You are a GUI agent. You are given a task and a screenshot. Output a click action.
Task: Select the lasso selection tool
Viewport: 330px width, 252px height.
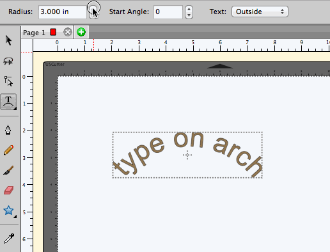pos(8,61)
